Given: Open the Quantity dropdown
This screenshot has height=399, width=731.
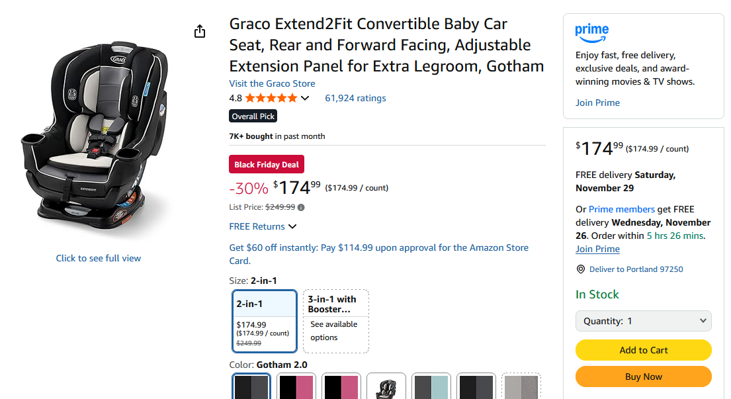Looking at the screenshot, I should click(x=643, y=321).
